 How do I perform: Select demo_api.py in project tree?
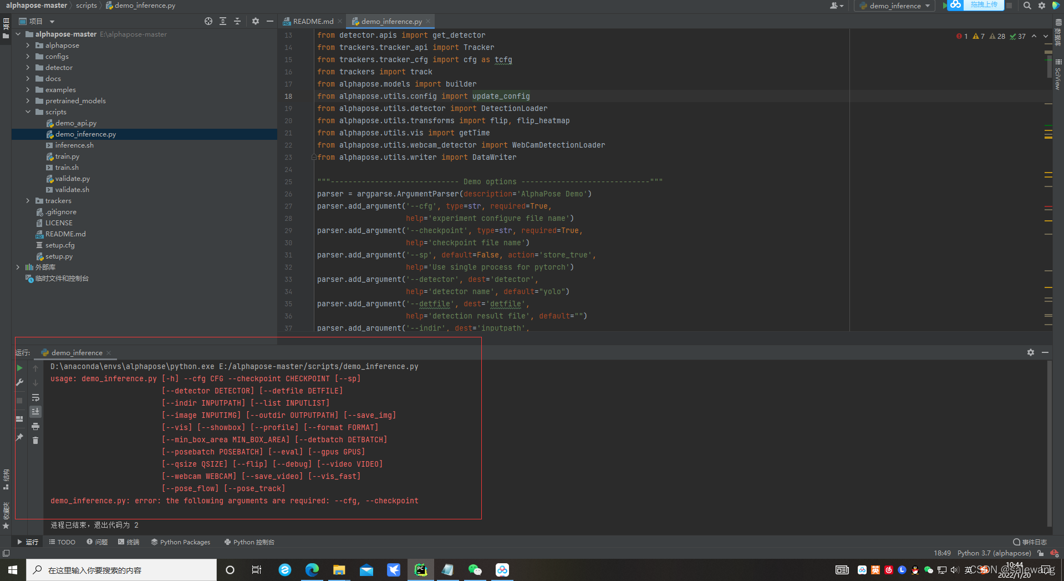coord(75,123)
